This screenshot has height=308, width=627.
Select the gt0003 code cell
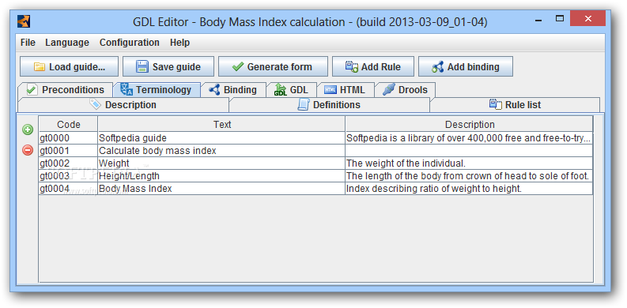[x=68, y=176]
